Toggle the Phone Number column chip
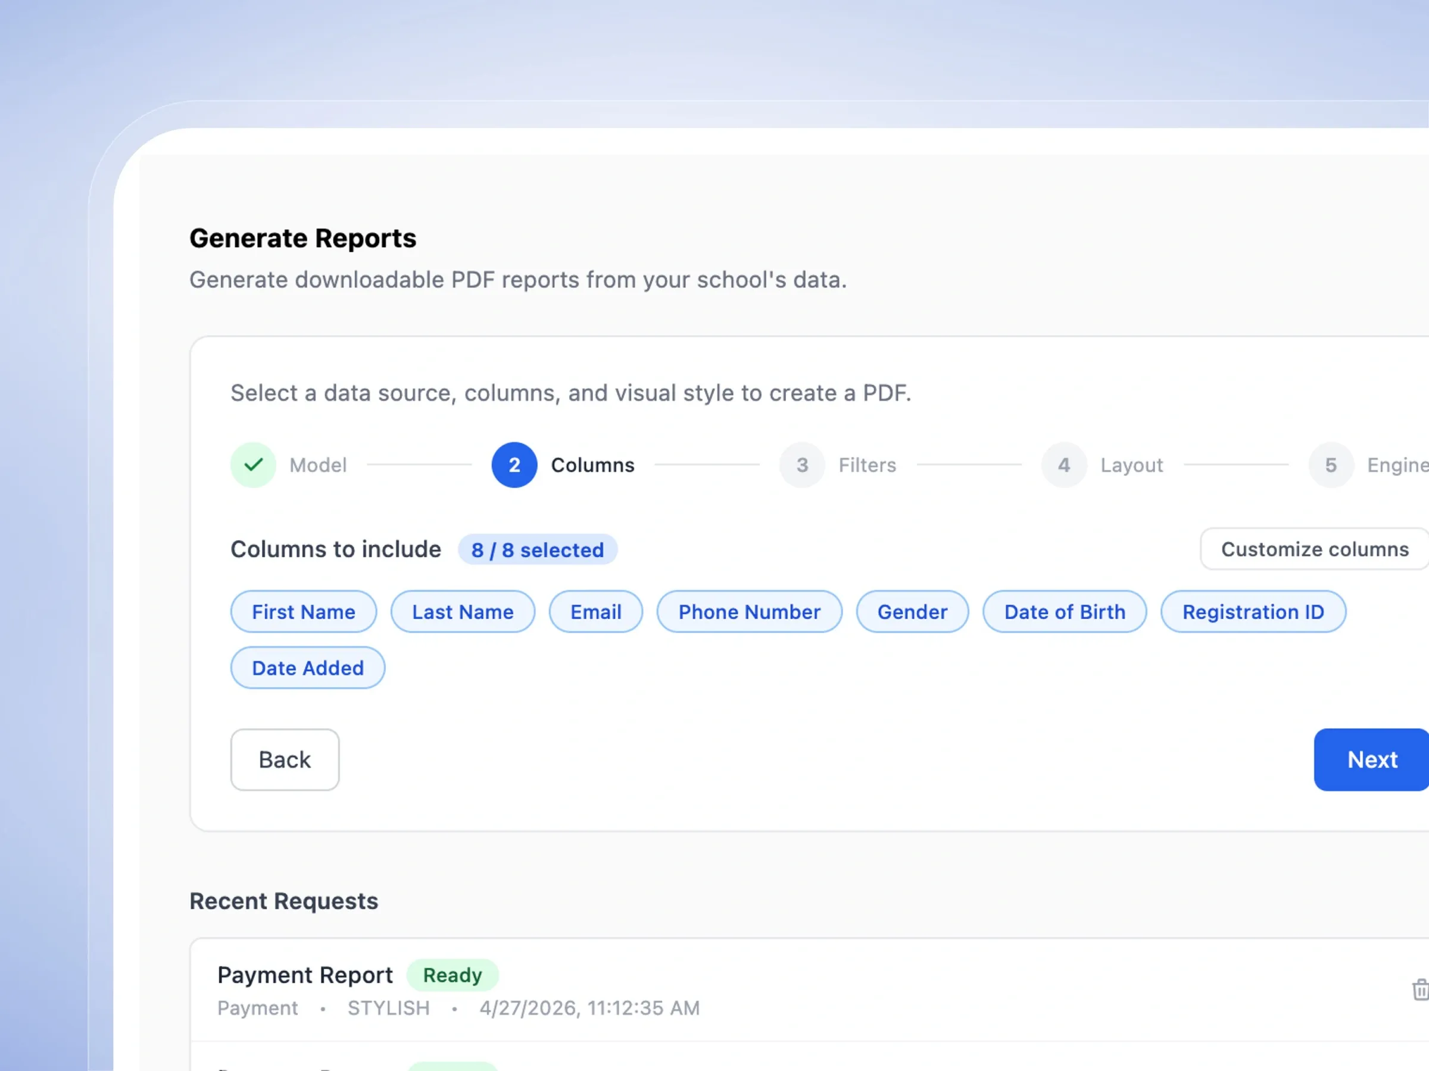1429x1071 pixels. pos(750,611)
